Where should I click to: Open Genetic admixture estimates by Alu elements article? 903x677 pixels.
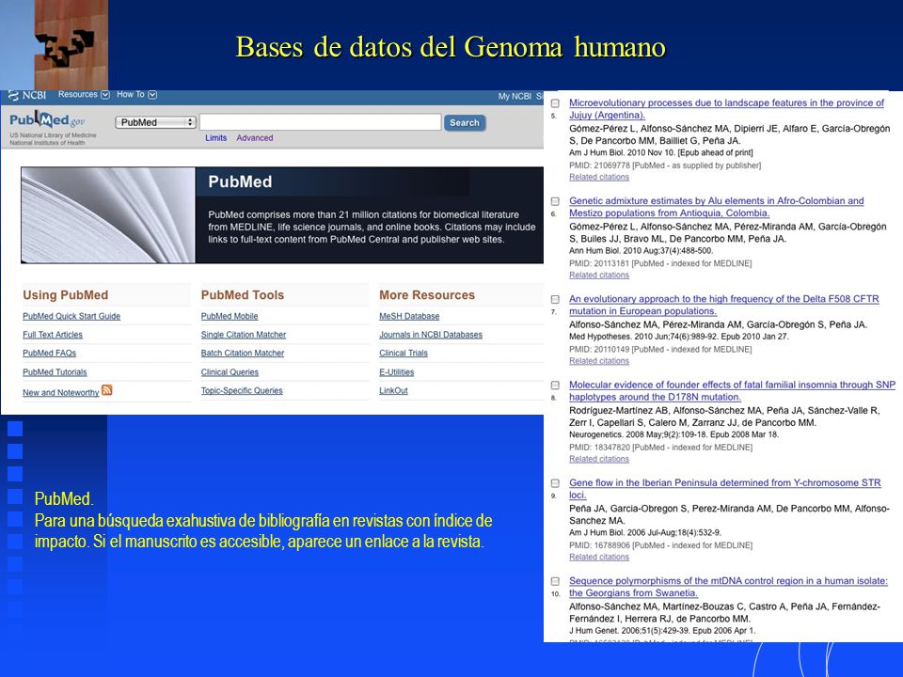717,207
